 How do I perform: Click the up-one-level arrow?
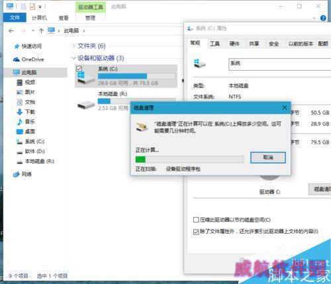point(41,31)
